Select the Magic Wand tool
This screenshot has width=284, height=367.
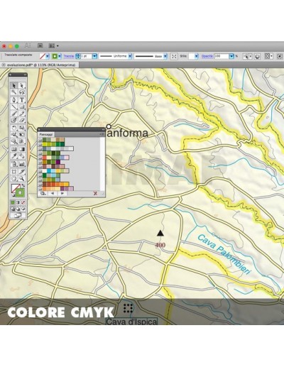[x=14, y=92]
